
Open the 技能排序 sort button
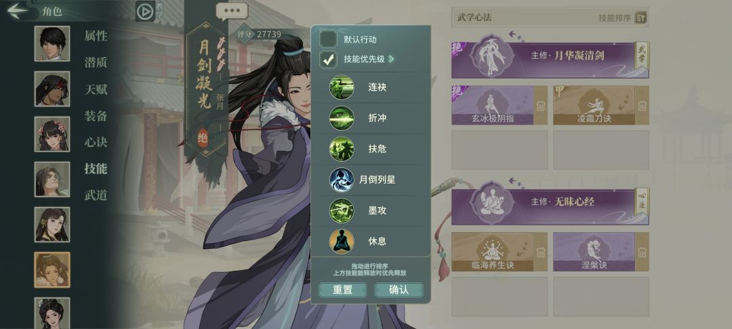coord(640,18)
